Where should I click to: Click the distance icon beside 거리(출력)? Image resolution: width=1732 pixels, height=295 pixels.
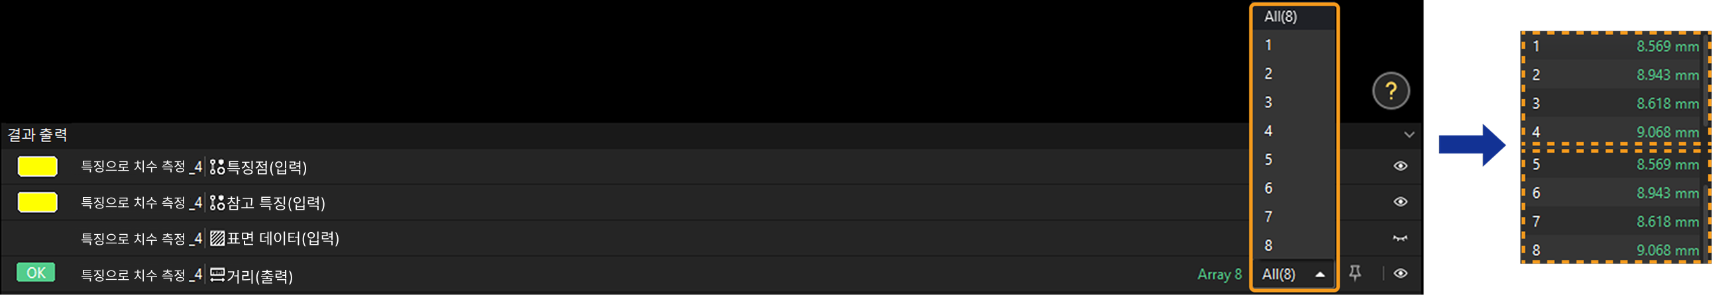pos(217,275)
